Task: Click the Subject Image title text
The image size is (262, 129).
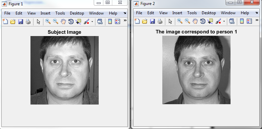Action: (65, 32)
